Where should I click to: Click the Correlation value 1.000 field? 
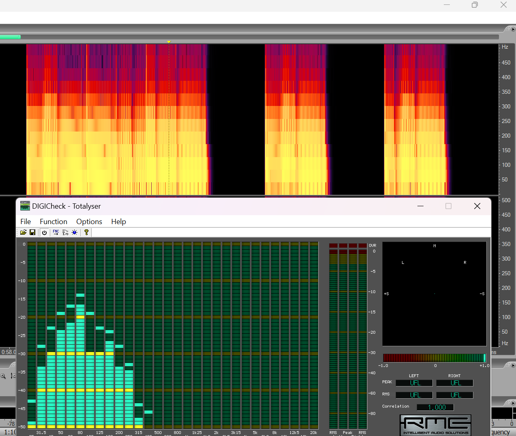435,407
